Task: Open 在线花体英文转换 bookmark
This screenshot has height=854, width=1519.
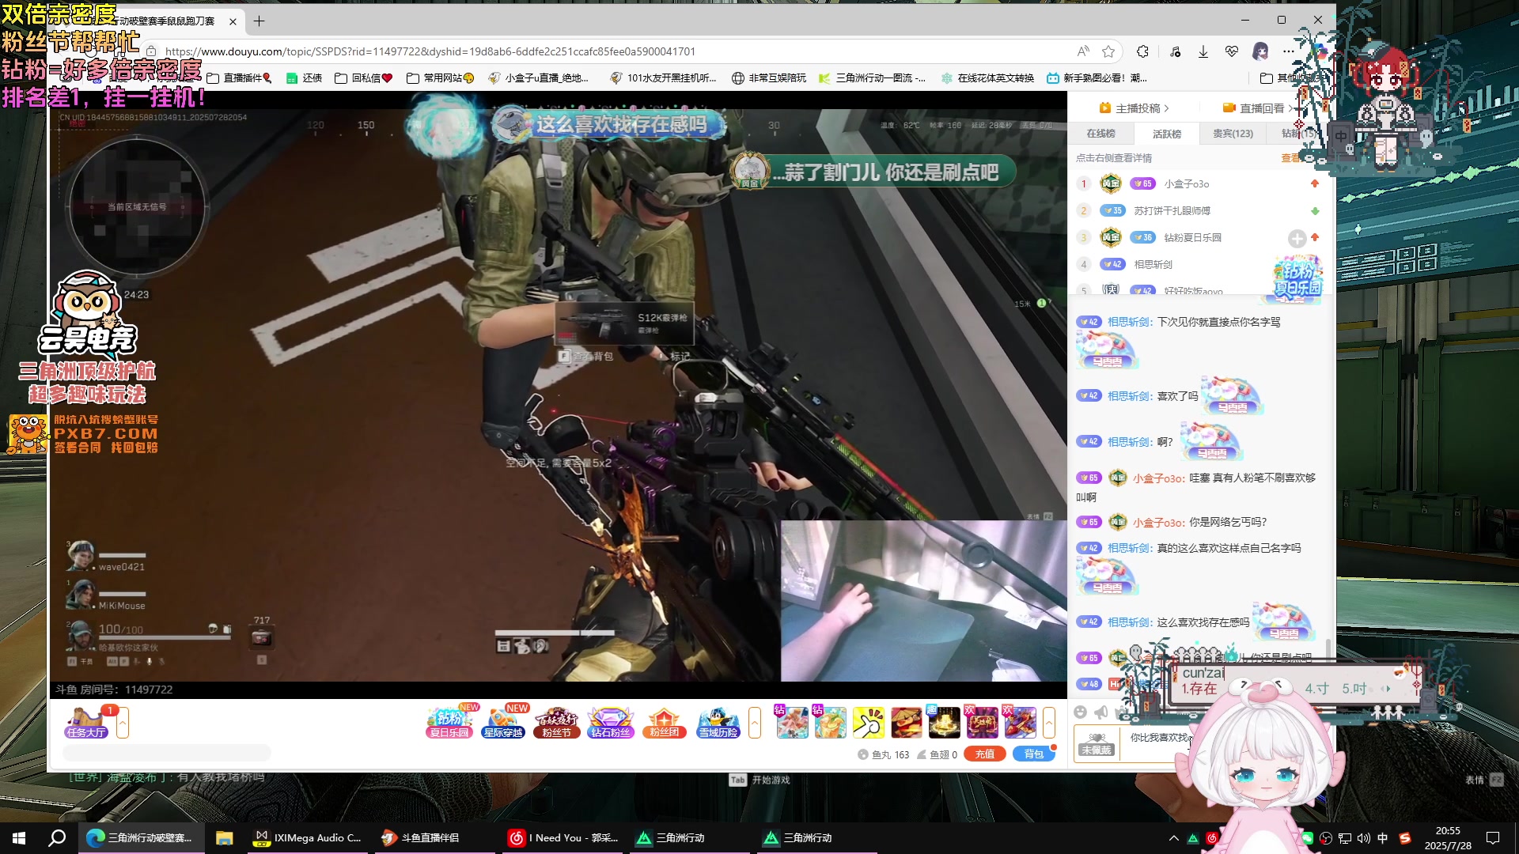Action: (987, 78)
